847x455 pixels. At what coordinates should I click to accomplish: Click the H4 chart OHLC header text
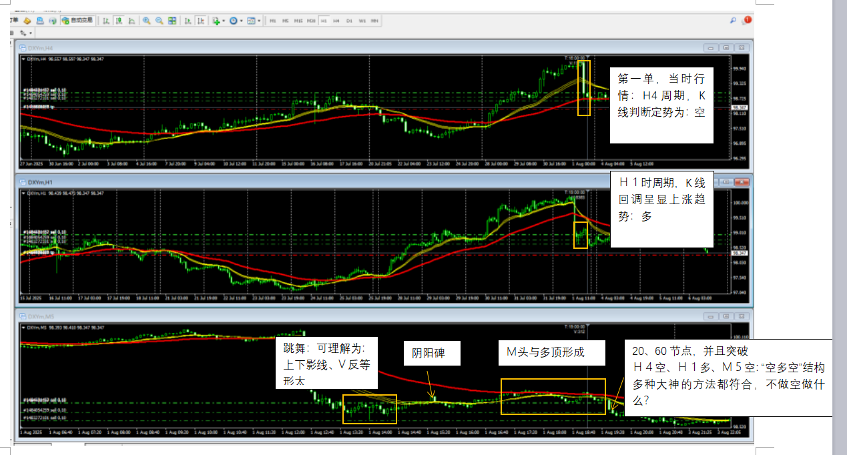[65, 59]
